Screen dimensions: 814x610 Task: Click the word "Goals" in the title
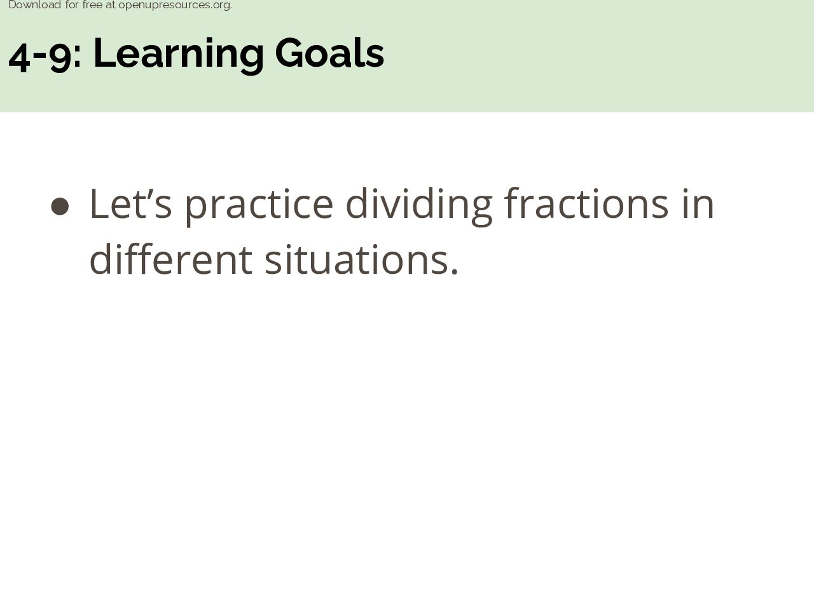coord(329,53)
